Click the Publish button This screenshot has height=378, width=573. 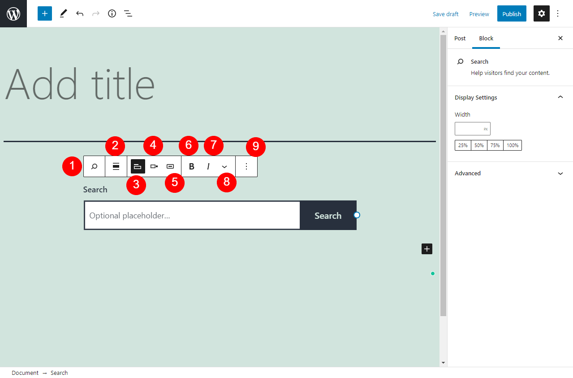(511, 14)
